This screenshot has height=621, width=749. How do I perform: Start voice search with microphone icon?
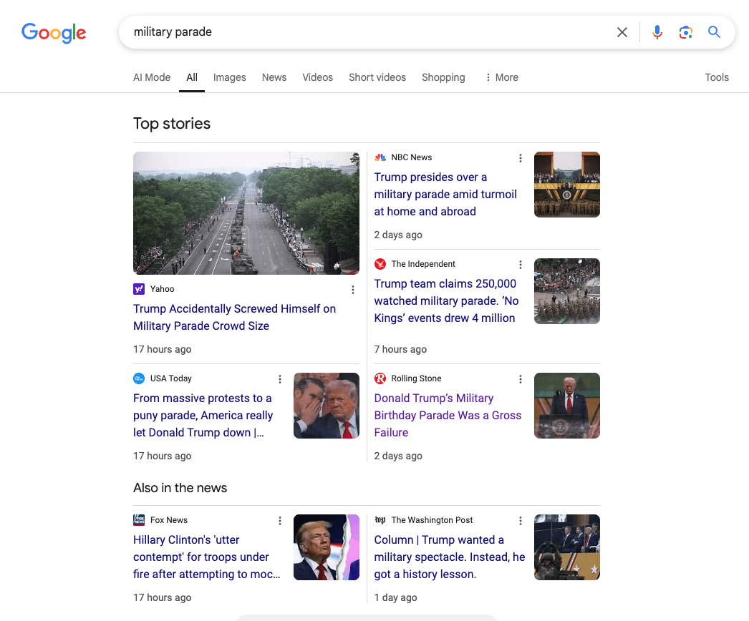(657, 32)
